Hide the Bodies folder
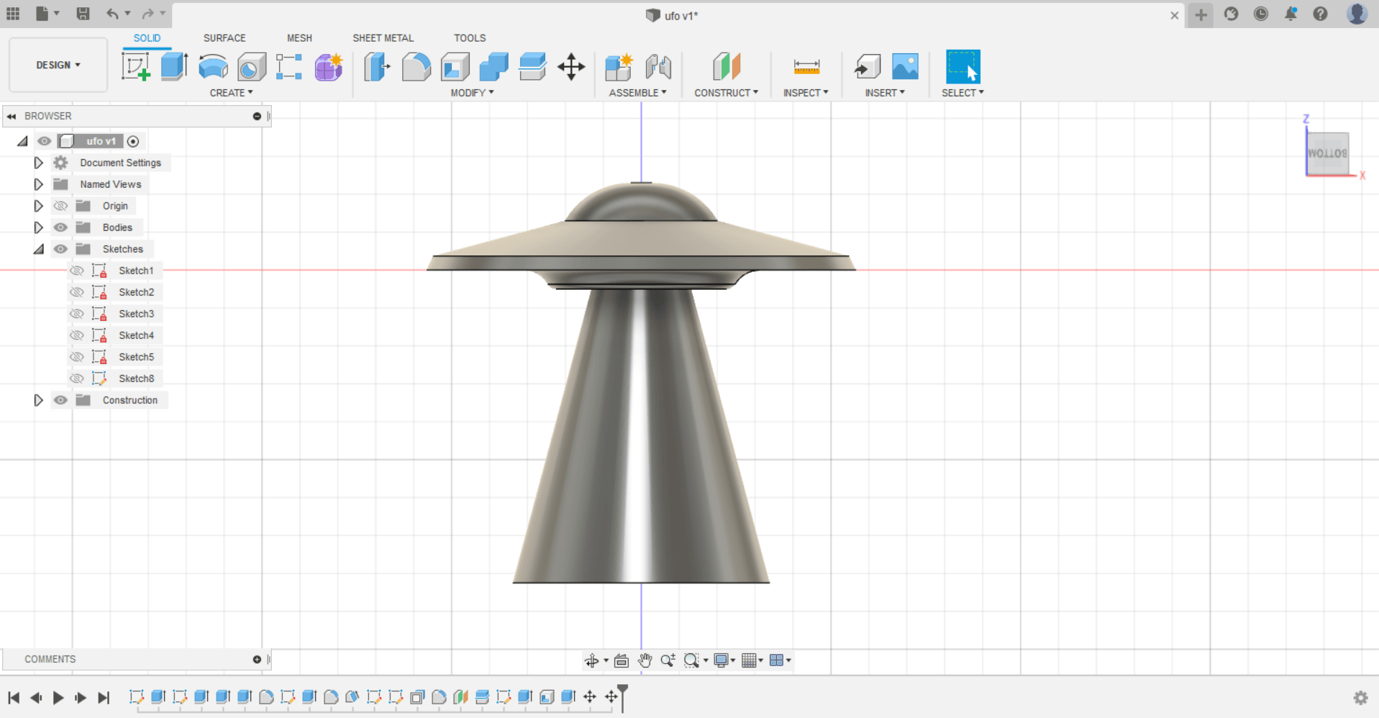 (60, 227)
